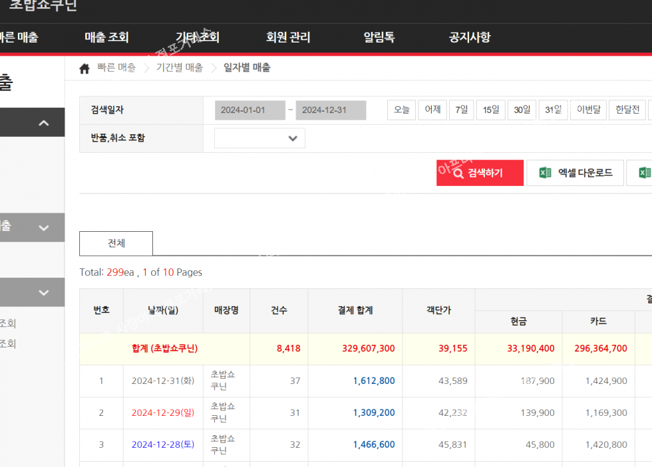The image size is (652, 467).
Task: Open the 빠른 매출 top menu
Action: [19, 37]
